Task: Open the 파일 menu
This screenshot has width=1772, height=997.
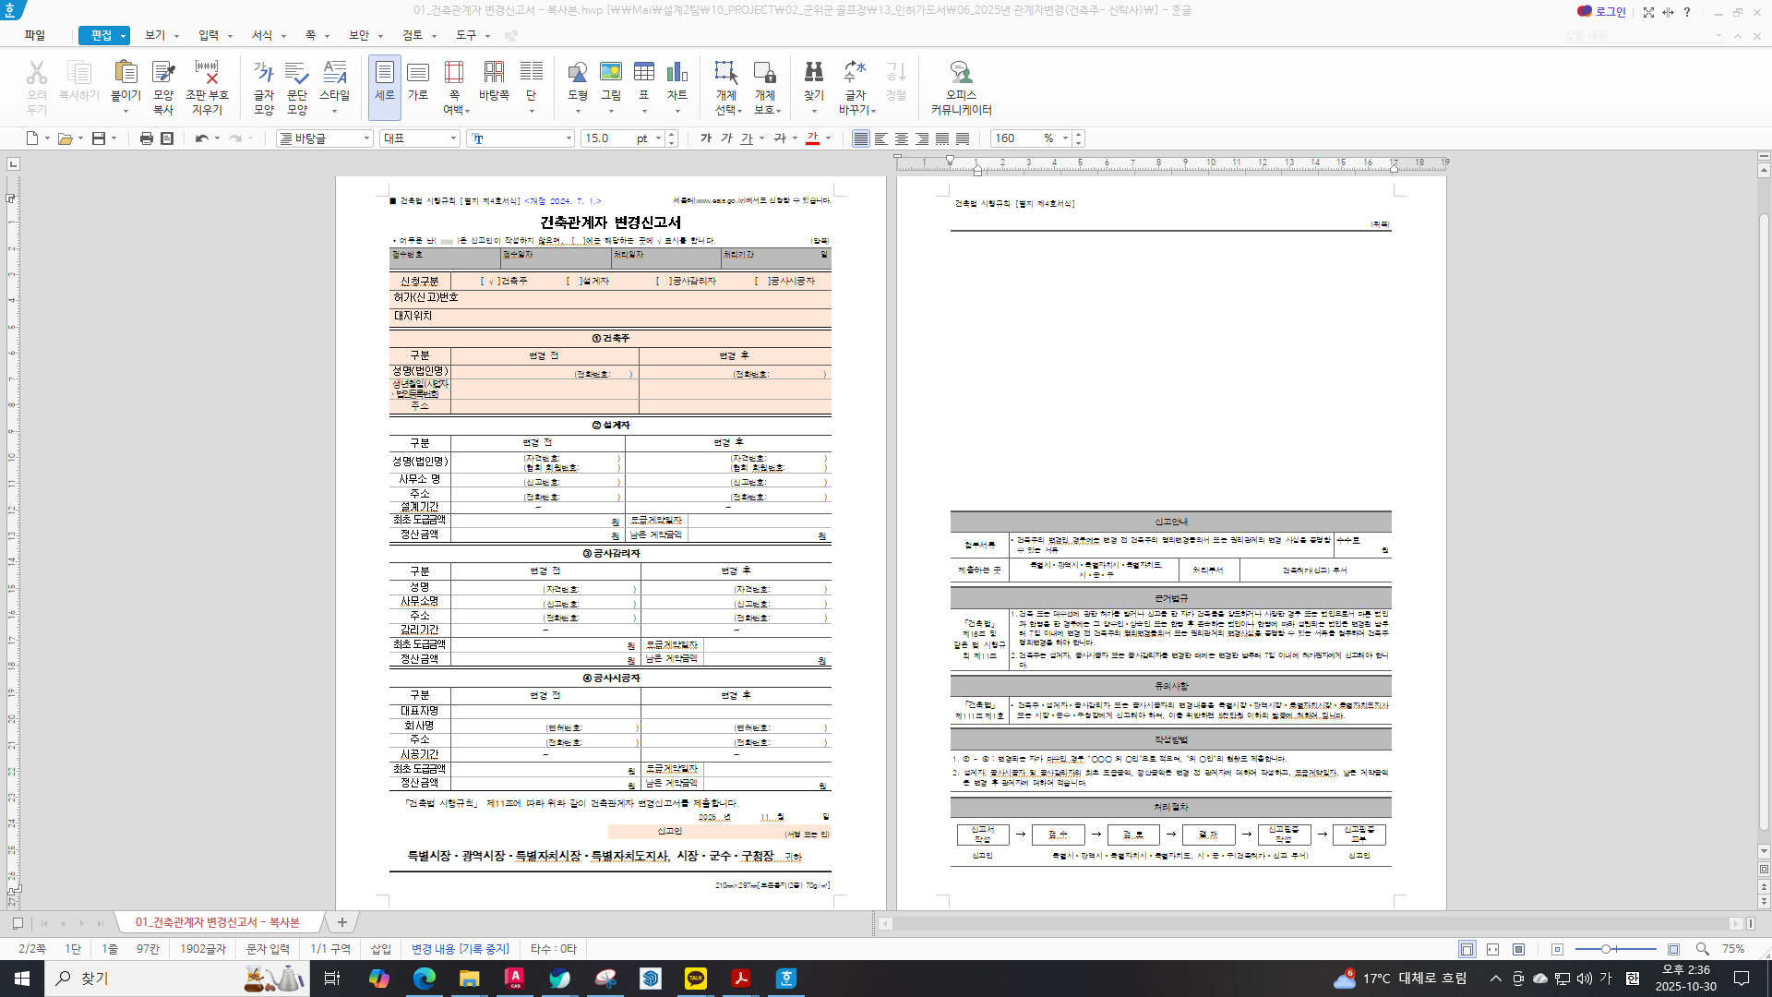Action: coord(35,35)
